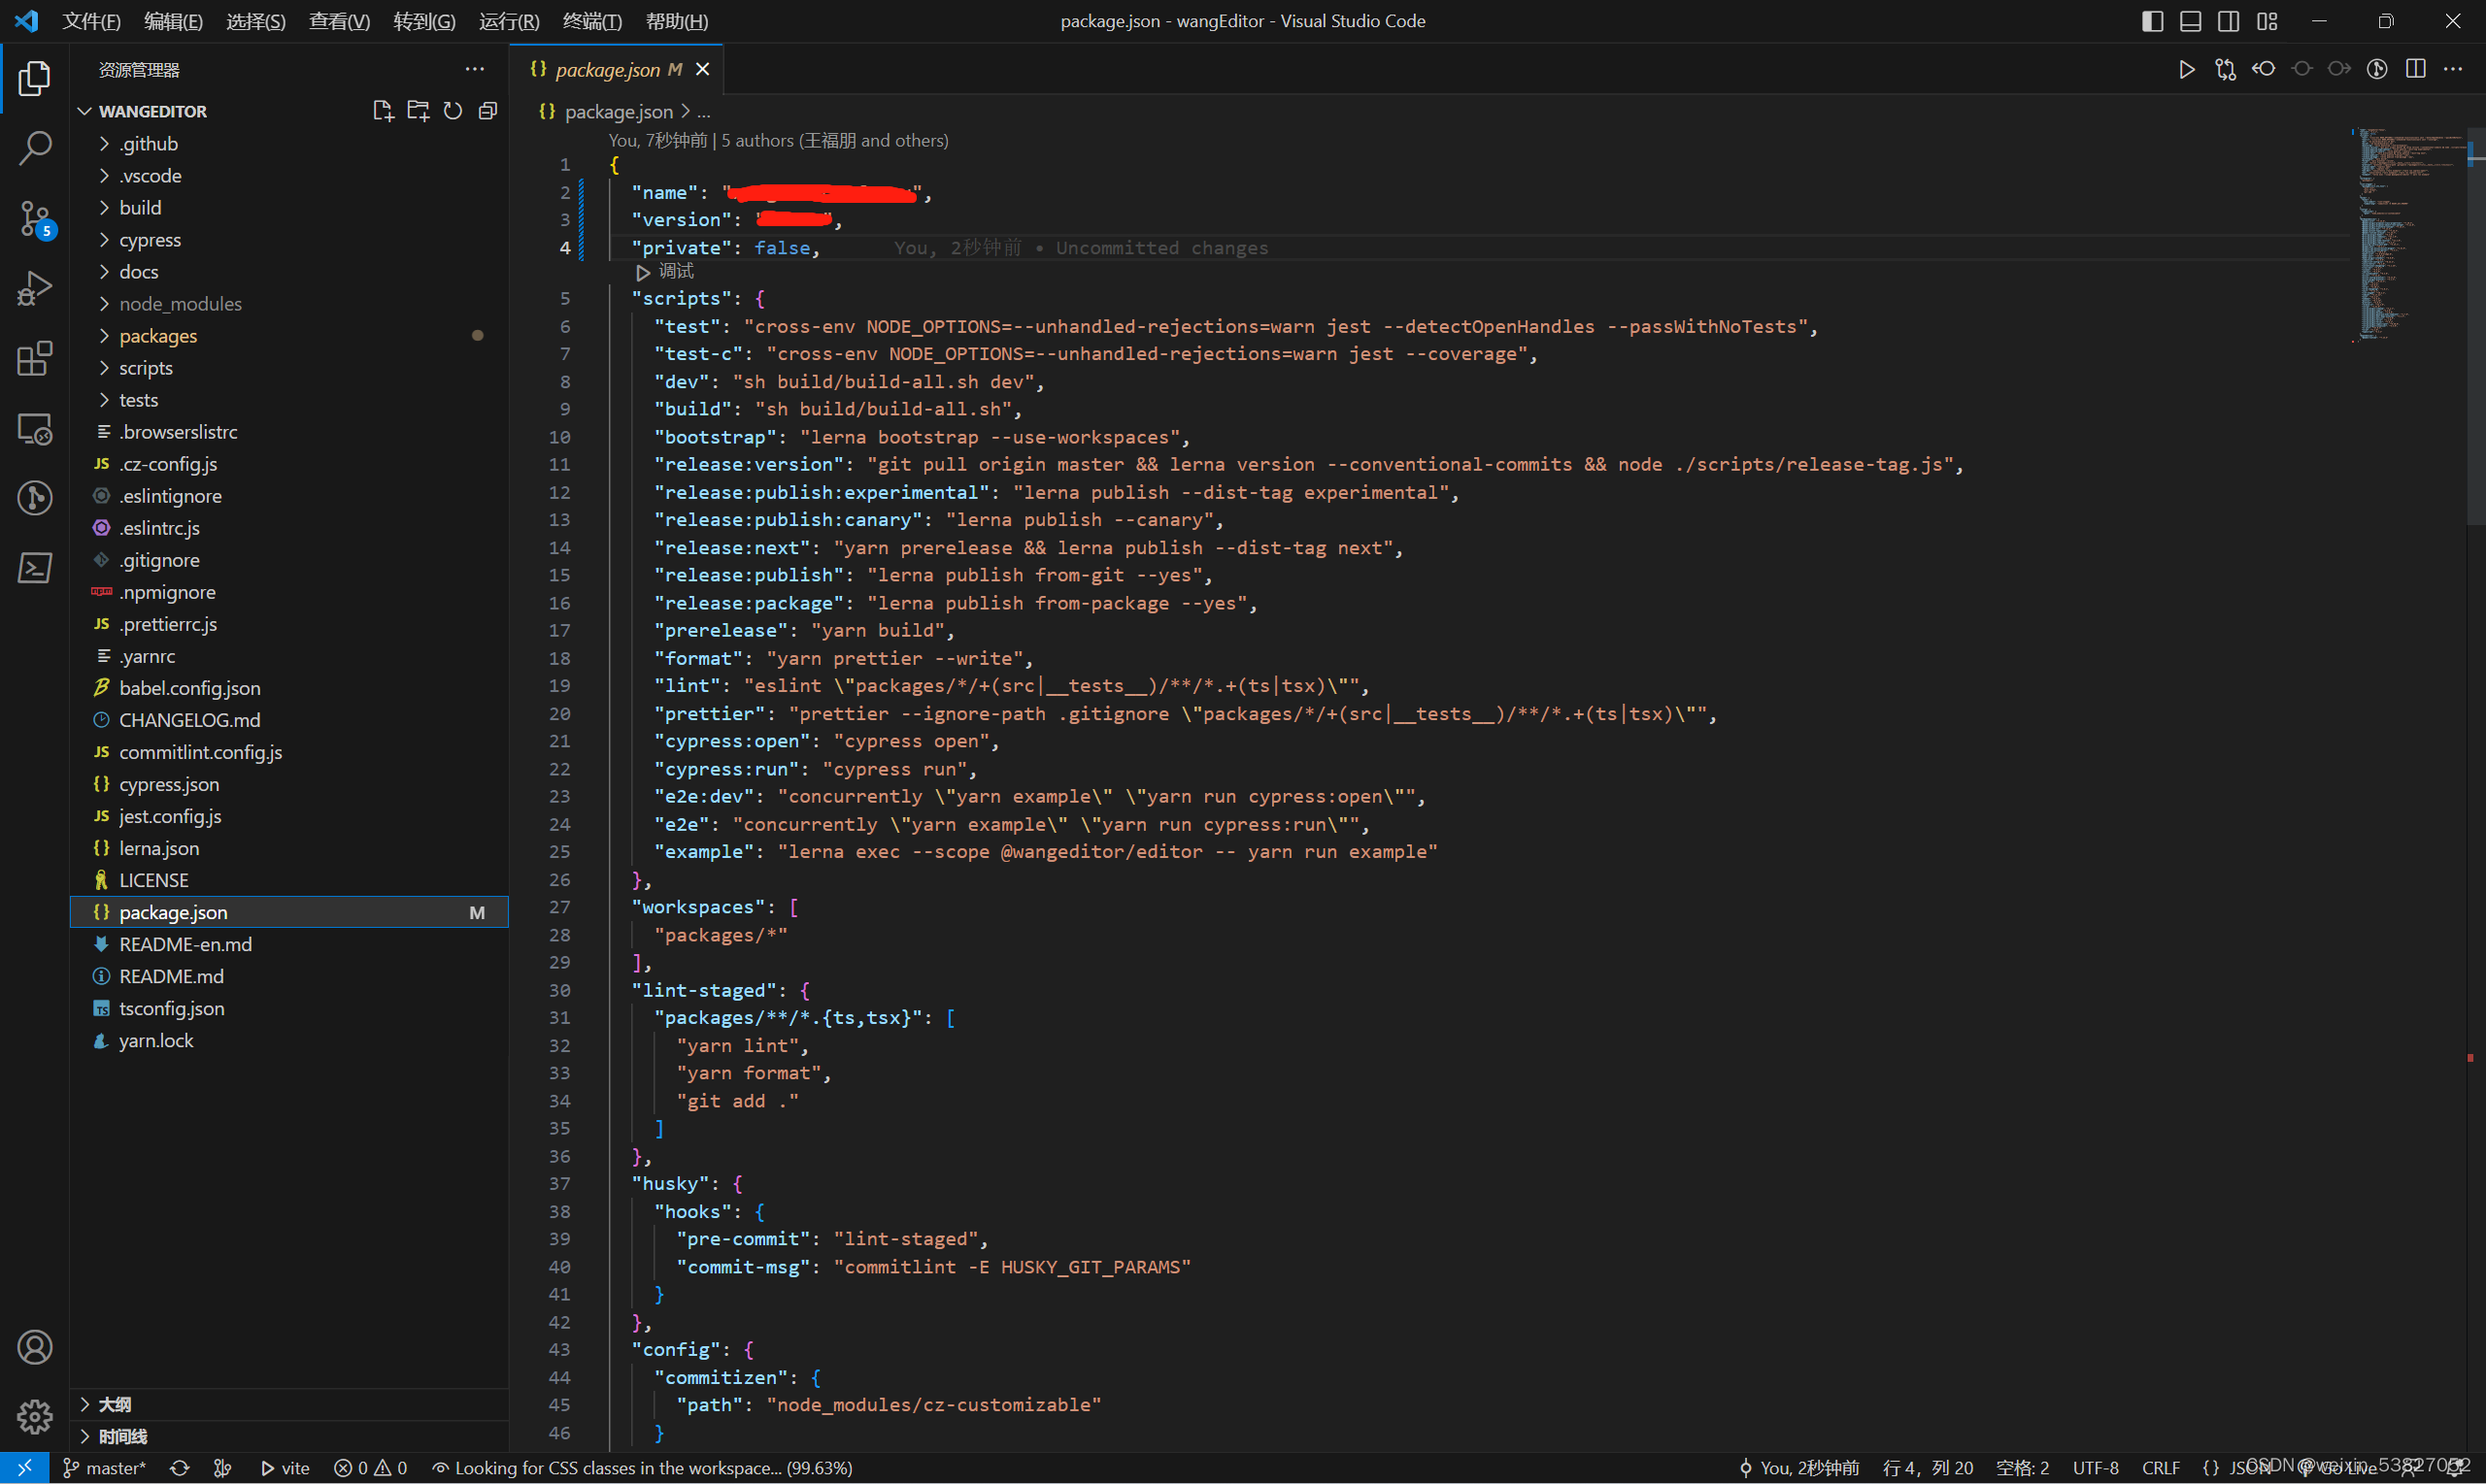Open the 终端(T) menu
This screenshot has height=1484, width=2486.
point(592,21)
